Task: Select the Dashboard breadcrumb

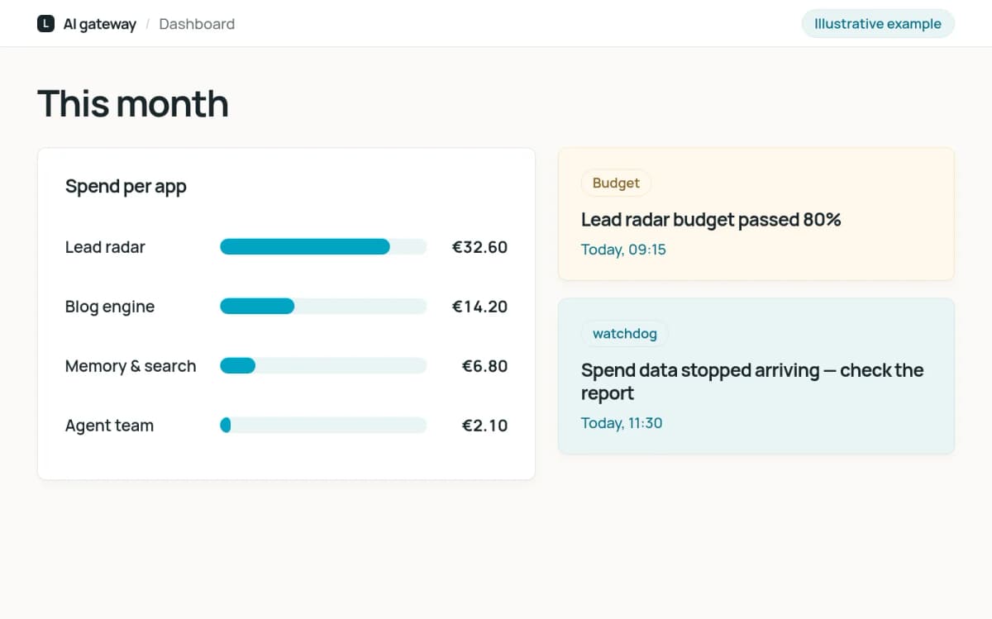Action: coord(197,24)
